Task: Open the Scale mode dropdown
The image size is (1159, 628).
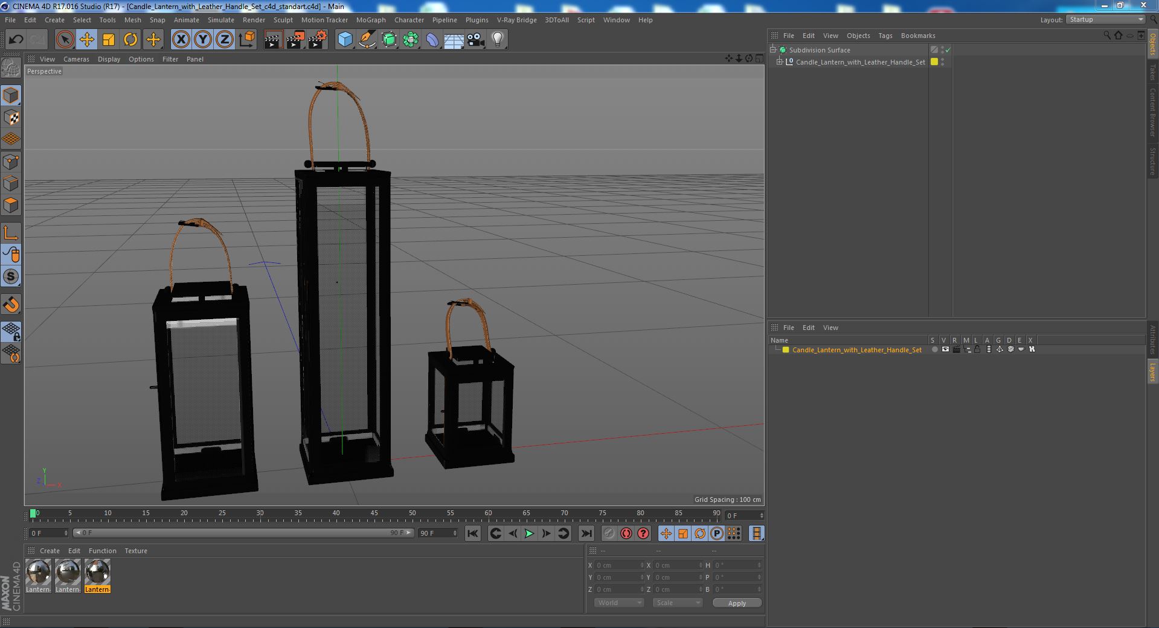Action: tap(677, 603)
